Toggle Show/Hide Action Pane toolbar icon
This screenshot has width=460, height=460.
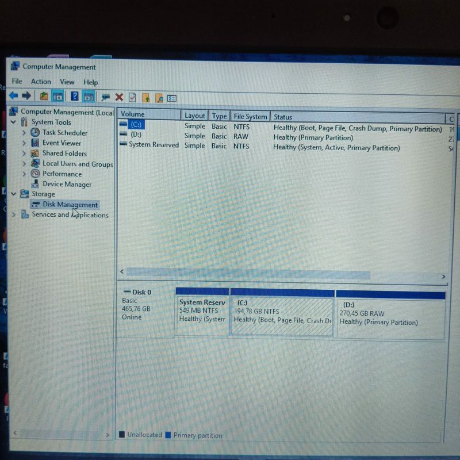(89, 97)
